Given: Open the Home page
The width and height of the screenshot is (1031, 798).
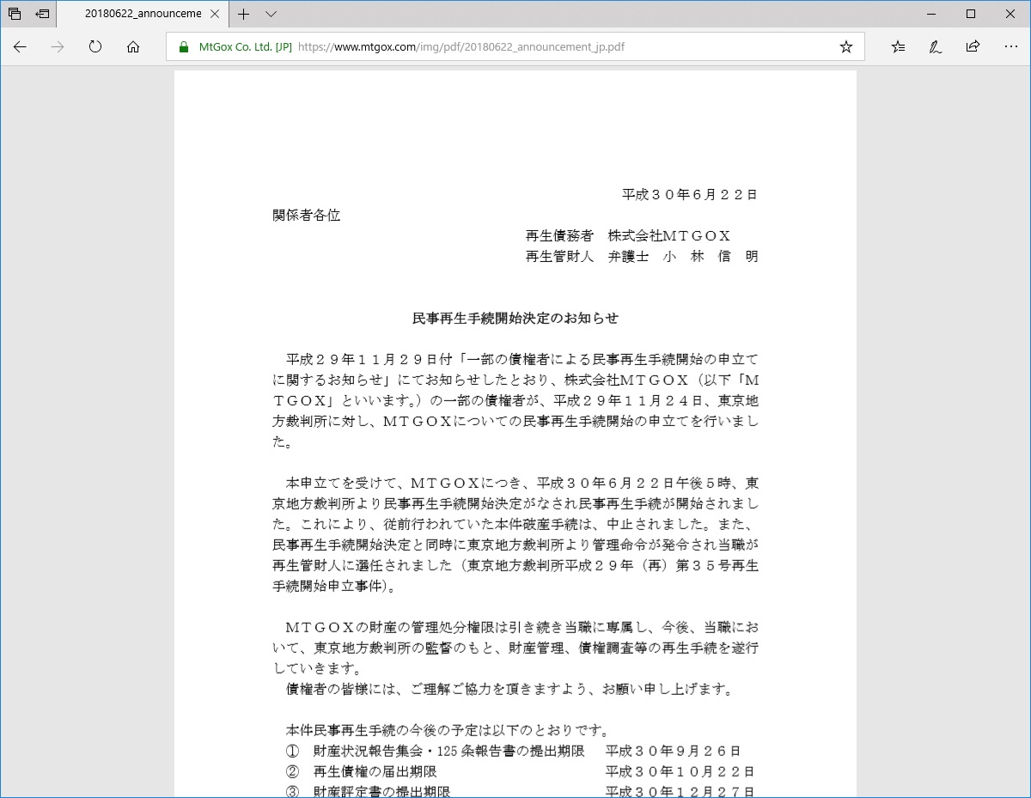Looking at the screenshot, I should (x=131, y=47).
